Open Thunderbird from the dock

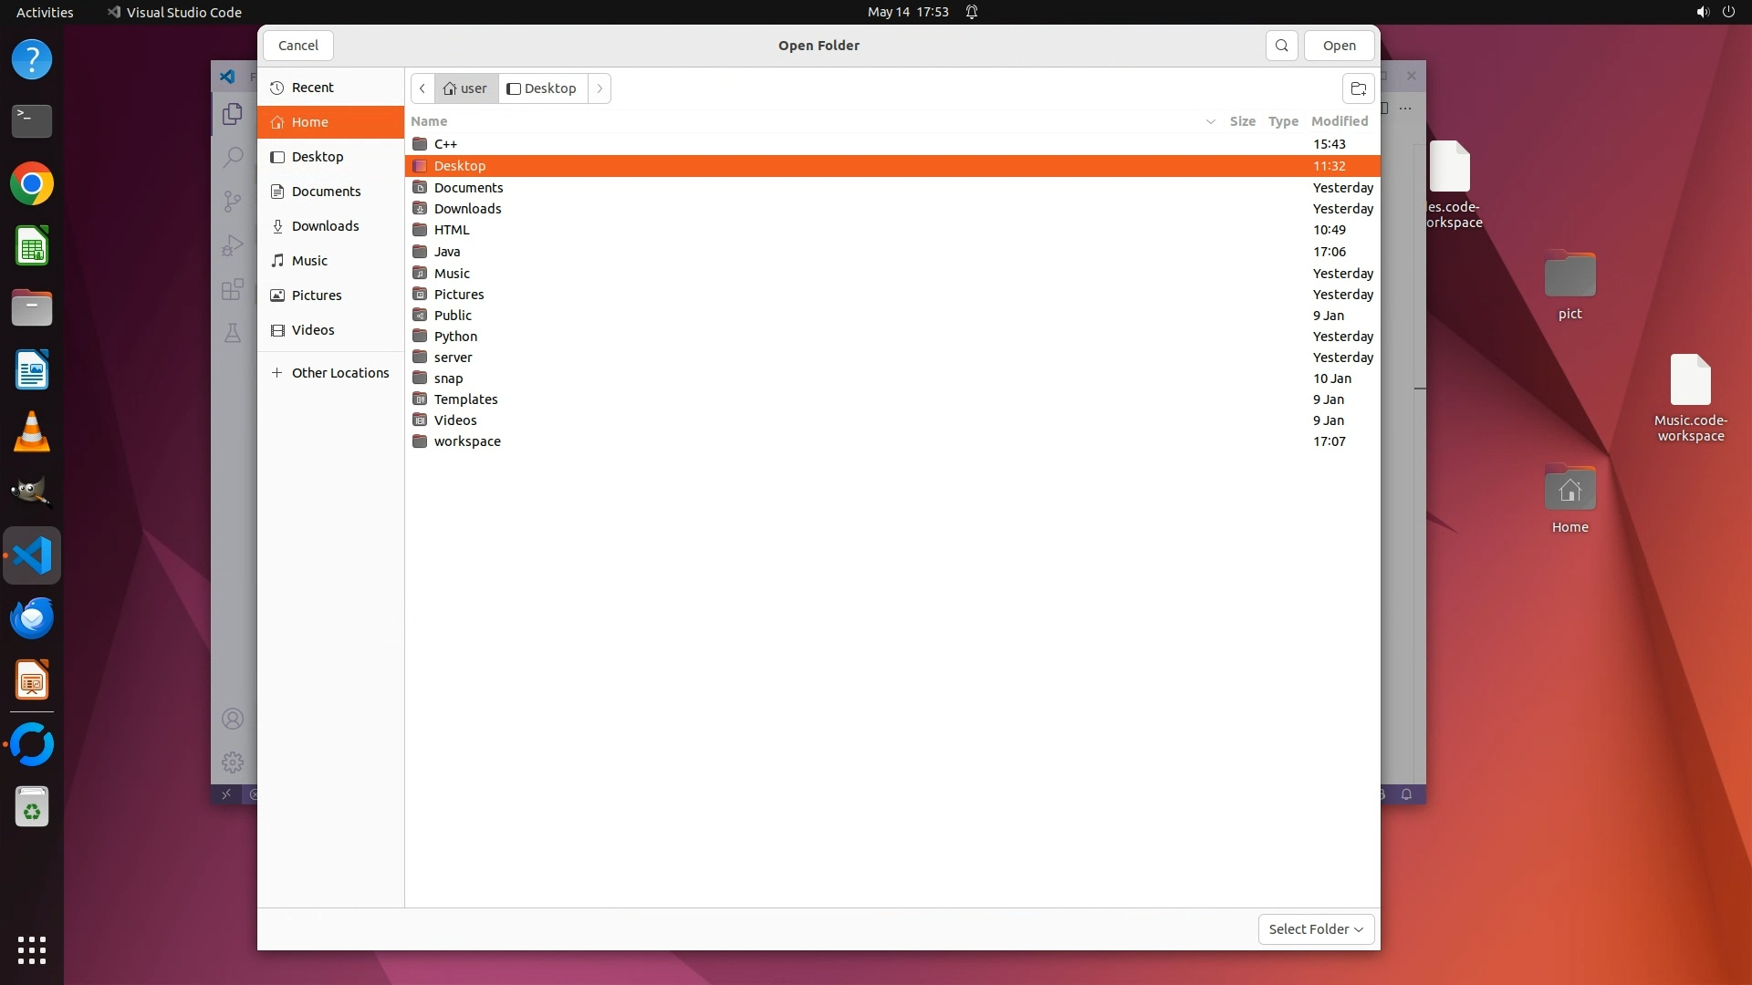click(32, 618)
